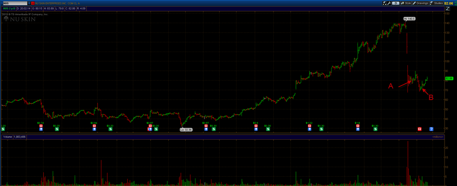457x186 pixels.
Task: Click earnings lightbulb icon under $0.97
Action: click(x=206, y=129)
